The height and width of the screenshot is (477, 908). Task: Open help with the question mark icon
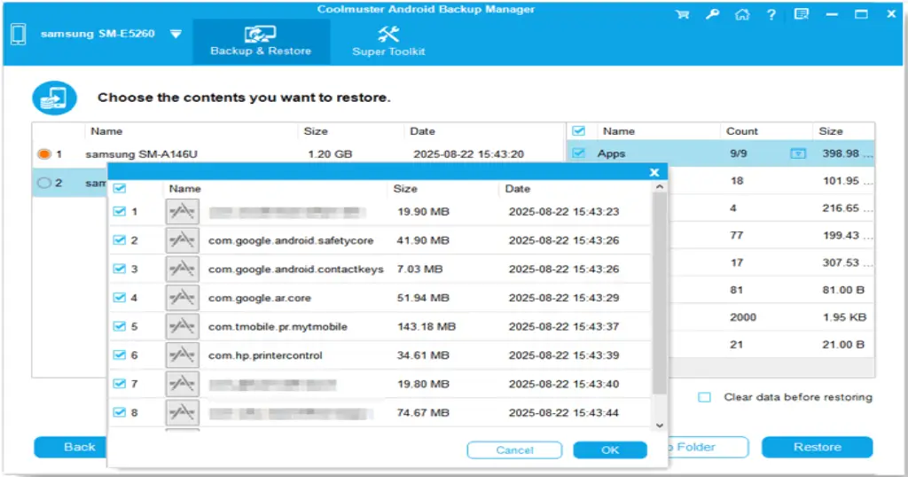(x=771, y=14)
